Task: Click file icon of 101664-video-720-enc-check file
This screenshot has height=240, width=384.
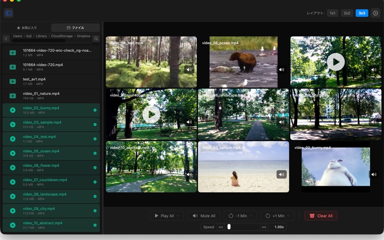Action: click(x=13, y=53)
